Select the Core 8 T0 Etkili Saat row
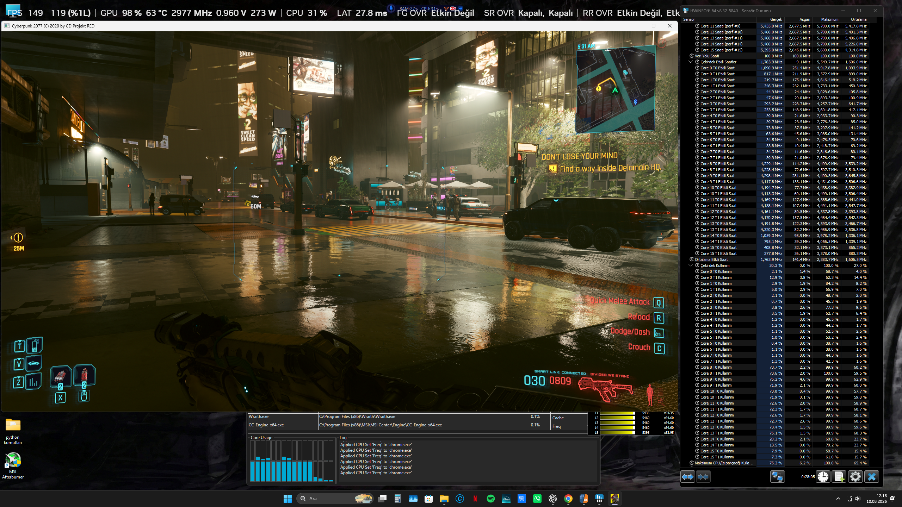This screenshot has width=902, height=507. [x=774, y=164]
